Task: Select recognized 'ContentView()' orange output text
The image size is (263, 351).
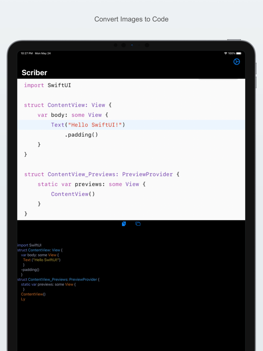Action: [33, 294]
